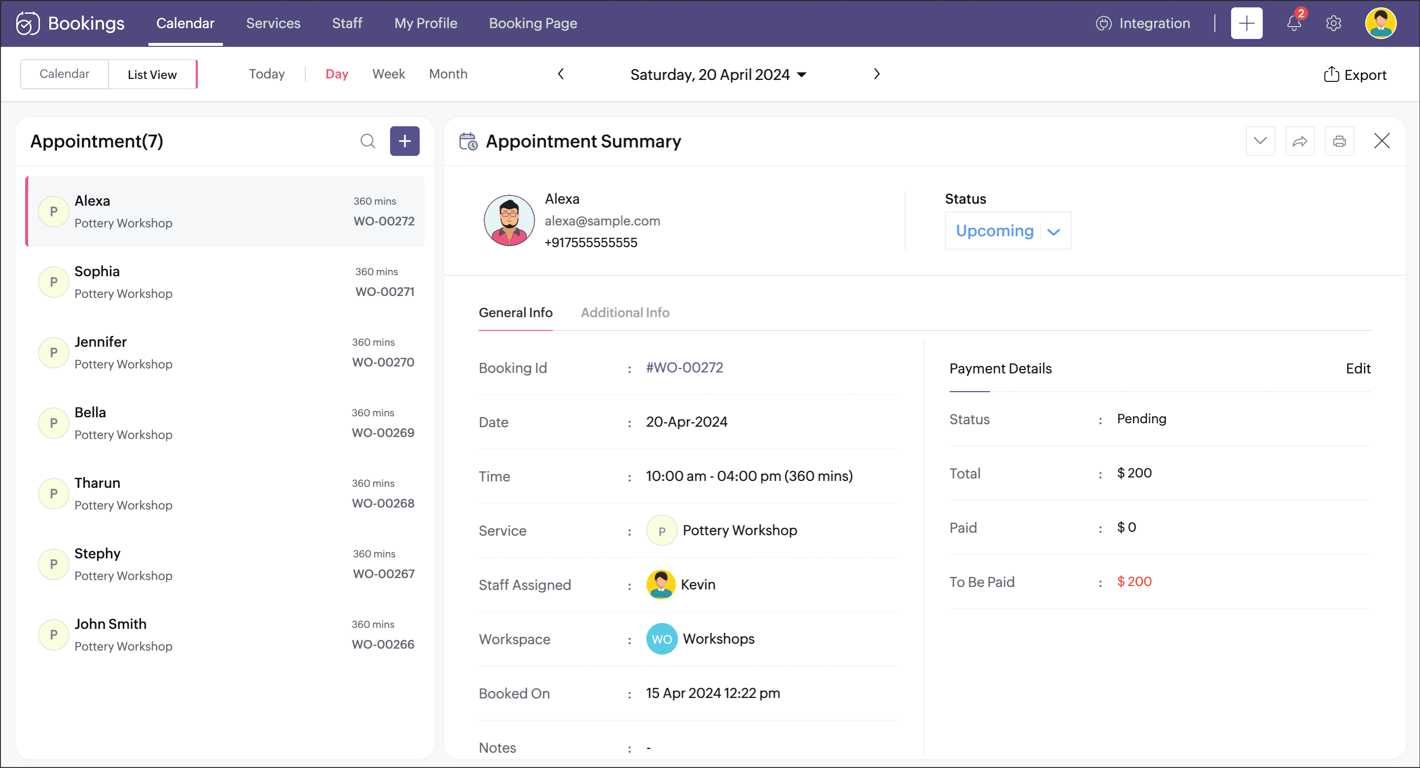Open the date picker for Saturday, 20 April 2024
The image size is (1420, 768).
(718, 74)
